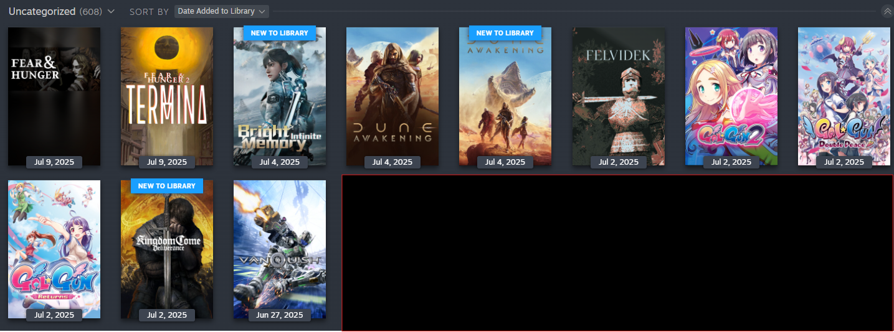
Task: Open the Vanquish game cover
Action: point(280,249)
